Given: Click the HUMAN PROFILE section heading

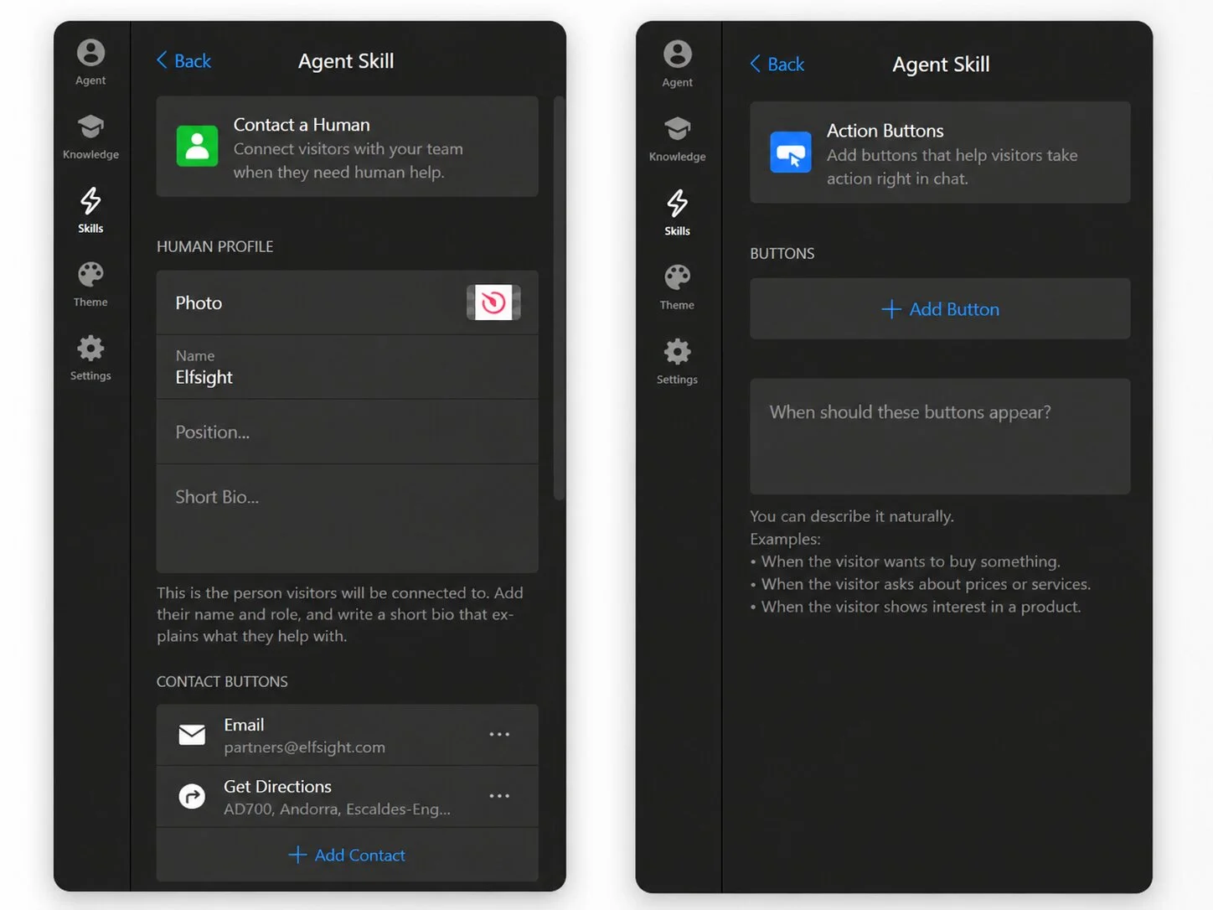Looking at the screenshot, I should [x=215, y=246].
